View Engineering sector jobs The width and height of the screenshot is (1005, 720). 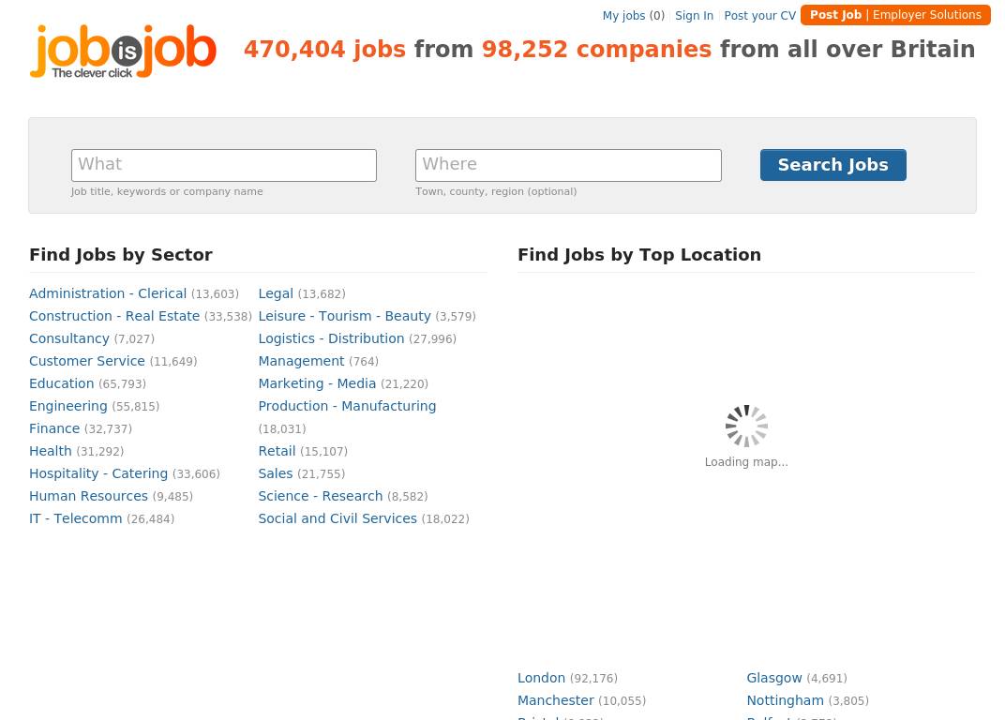(x=68, y=406)
